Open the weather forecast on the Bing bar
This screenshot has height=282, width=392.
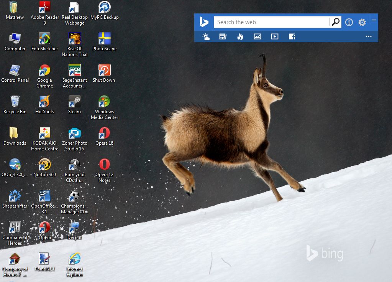[x=206, y=36]
